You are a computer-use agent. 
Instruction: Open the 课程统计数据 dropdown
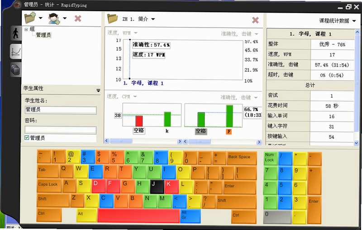click(x=354, y=21)
